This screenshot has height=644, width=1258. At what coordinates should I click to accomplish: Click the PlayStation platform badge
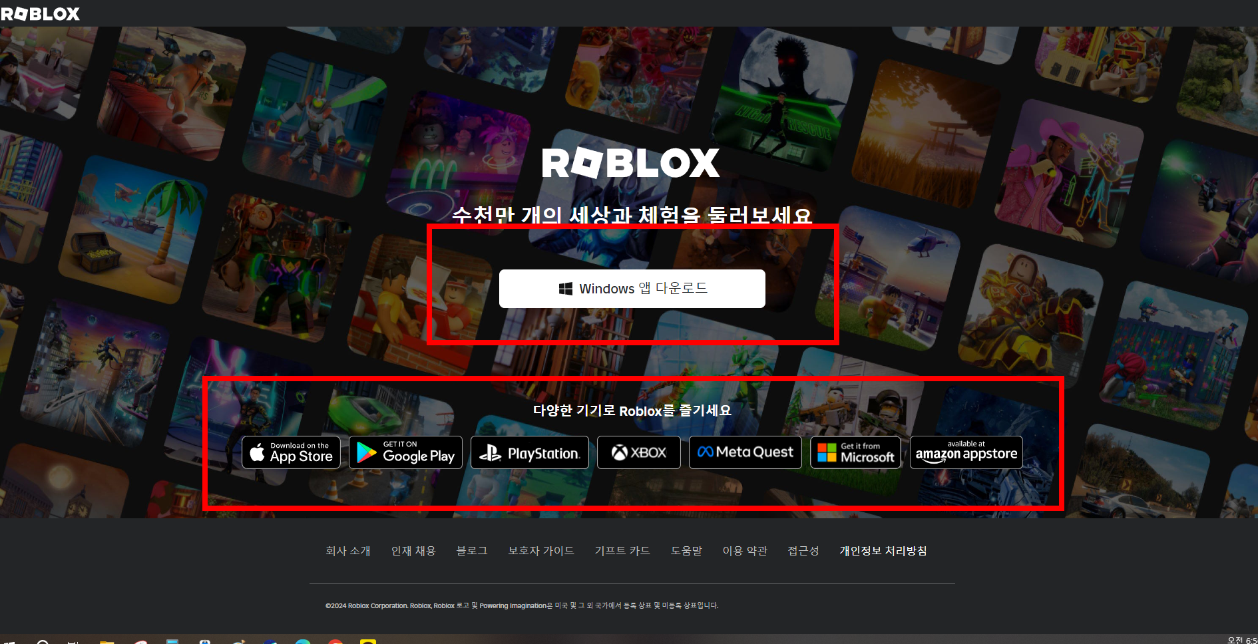coord(529,452)
